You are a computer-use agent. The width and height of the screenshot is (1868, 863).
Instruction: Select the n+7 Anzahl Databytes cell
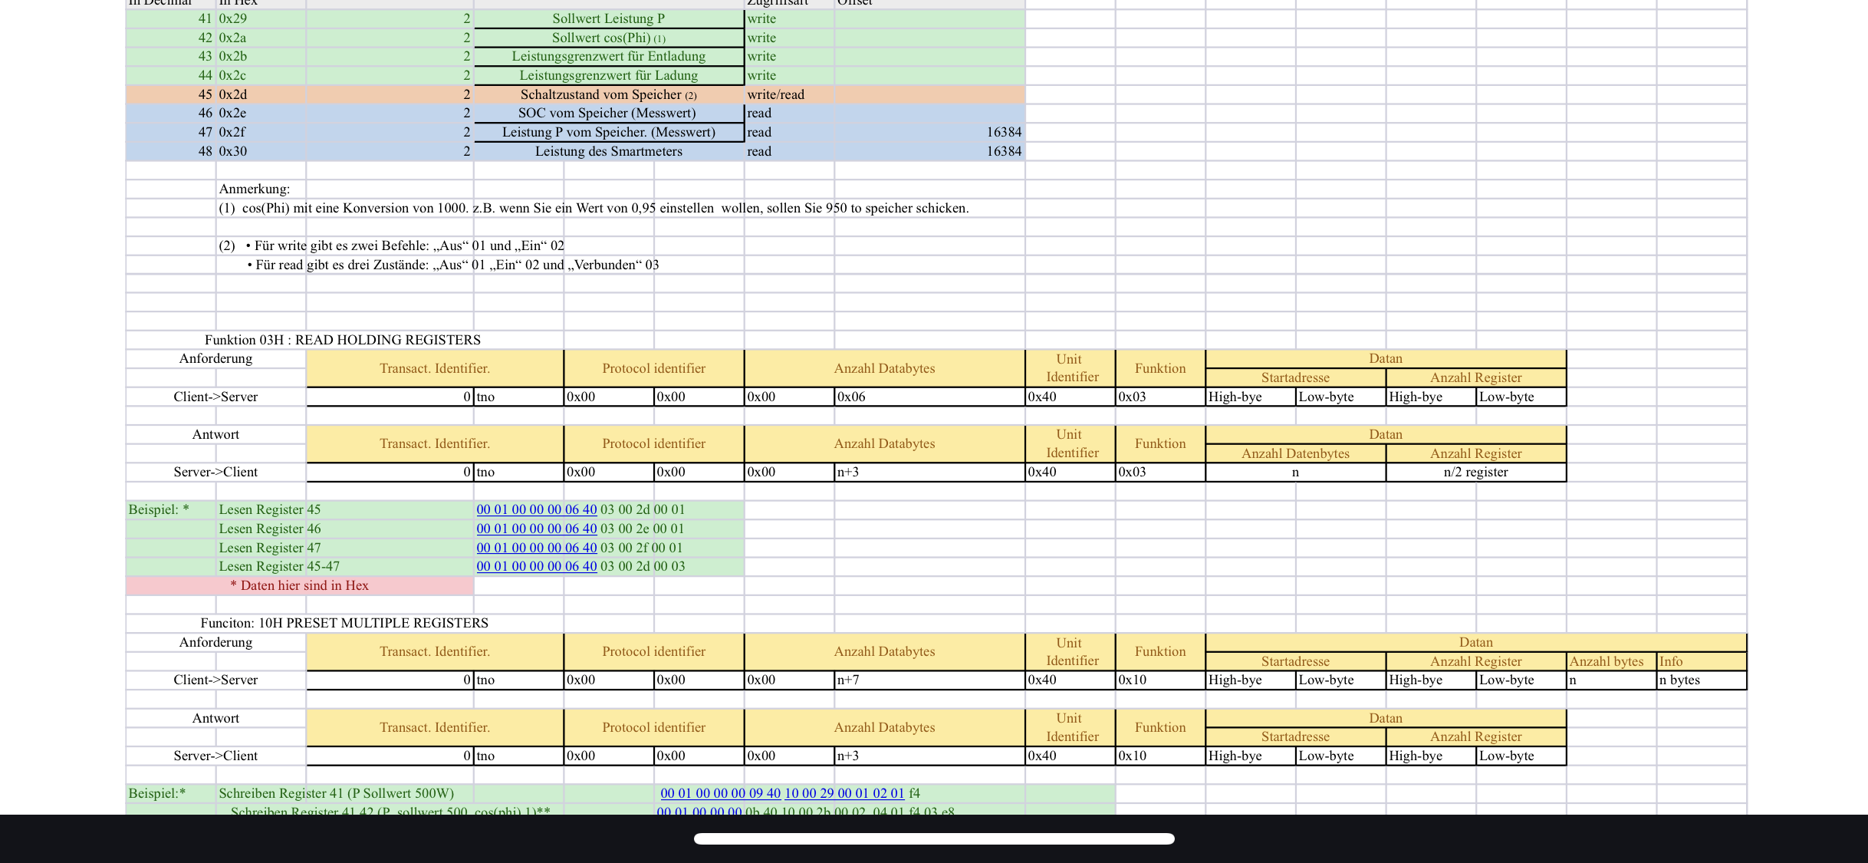(x=929, y=680)
